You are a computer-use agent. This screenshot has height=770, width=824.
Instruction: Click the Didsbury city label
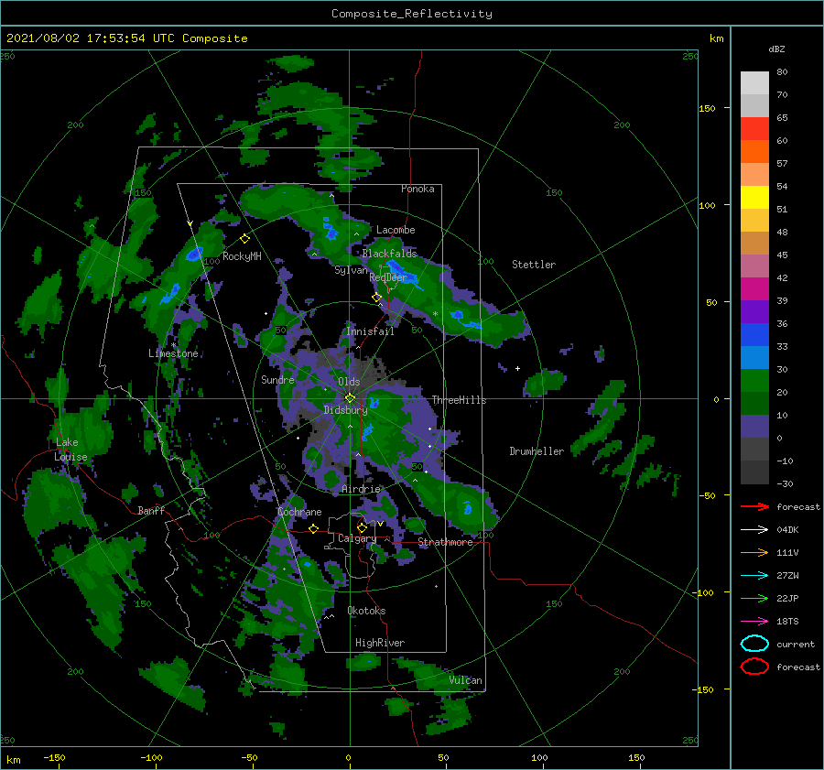click(x=346, y=410)
